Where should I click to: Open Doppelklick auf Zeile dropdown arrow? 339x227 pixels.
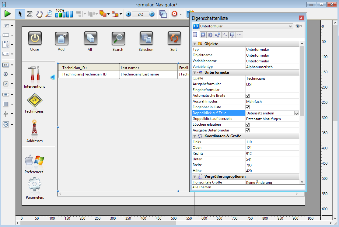296,113
